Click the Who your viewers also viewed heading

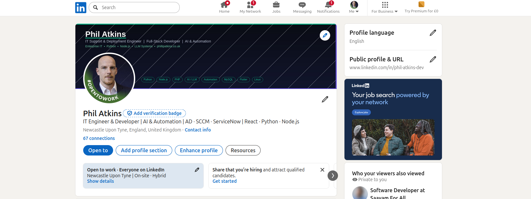[388, 173]
